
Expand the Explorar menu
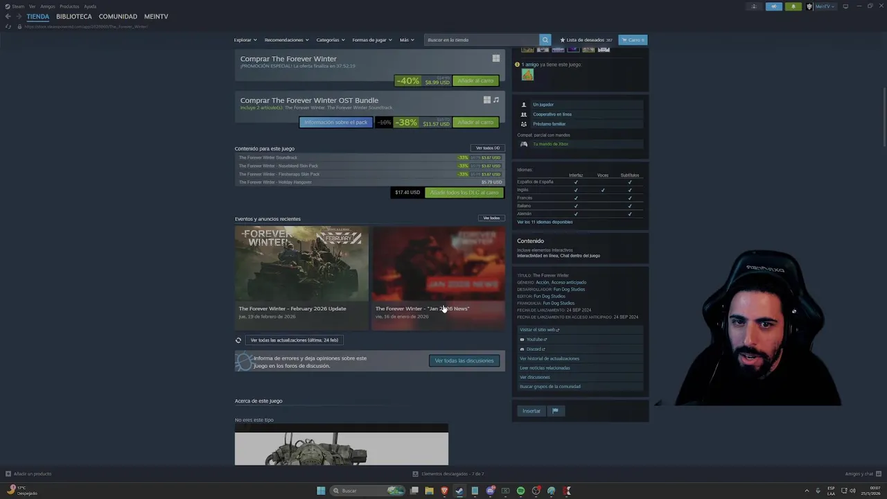tap(245, 40)
